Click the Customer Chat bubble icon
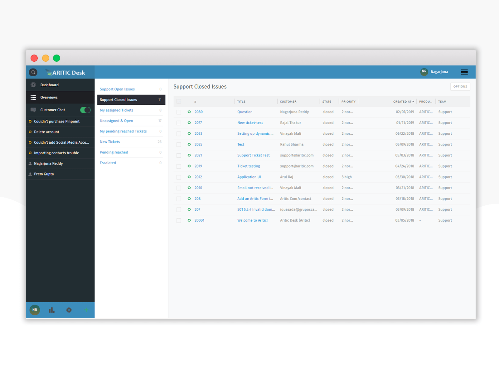Screen dimensions: 499x374 click(x=33, y=110)
